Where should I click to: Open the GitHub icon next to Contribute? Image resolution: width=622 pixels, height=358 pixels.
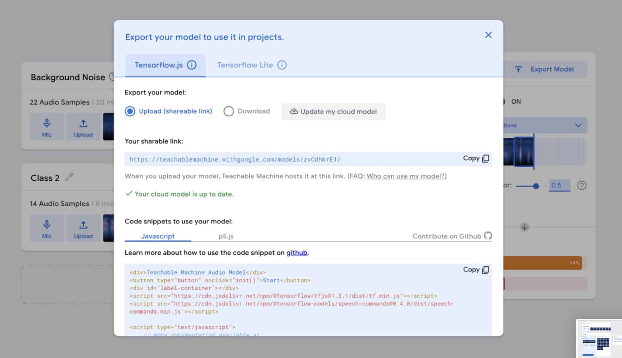pyautogui.click(x=488, y=236)
